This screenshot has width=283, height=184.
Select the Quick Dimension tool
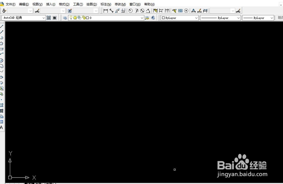[155, 11]
